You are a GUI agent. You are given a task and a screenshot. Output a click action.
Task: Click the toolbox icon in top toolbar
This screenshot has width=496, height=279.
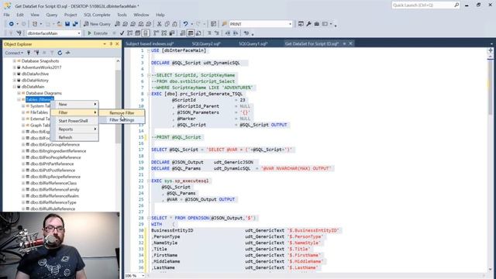click(316, 24)
